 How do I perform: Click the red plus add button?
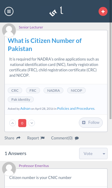103,11
